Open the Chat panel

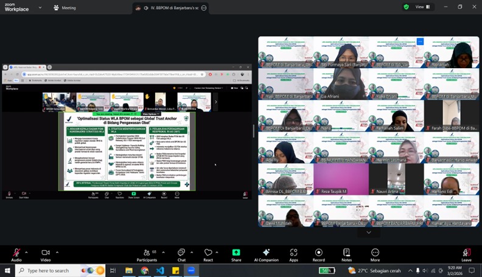[181, 253]
